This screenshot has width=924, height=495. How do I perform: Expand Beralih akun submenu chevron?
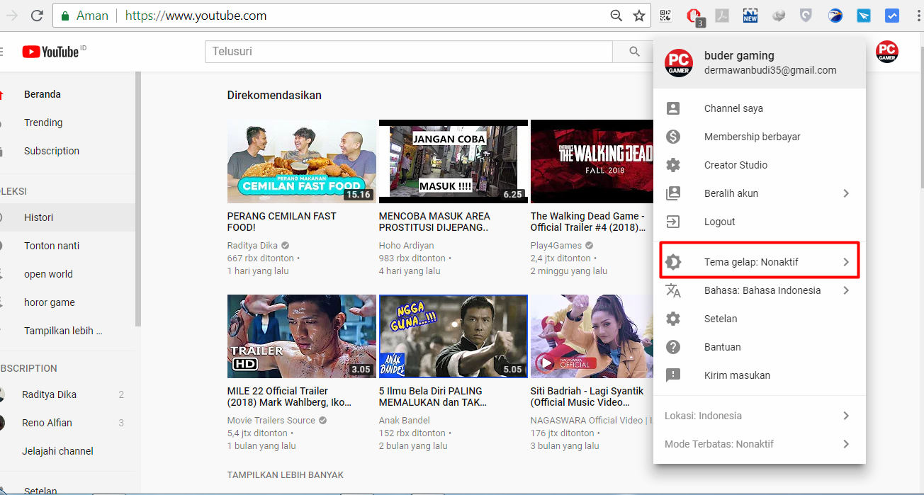click(x=846, y=193)
